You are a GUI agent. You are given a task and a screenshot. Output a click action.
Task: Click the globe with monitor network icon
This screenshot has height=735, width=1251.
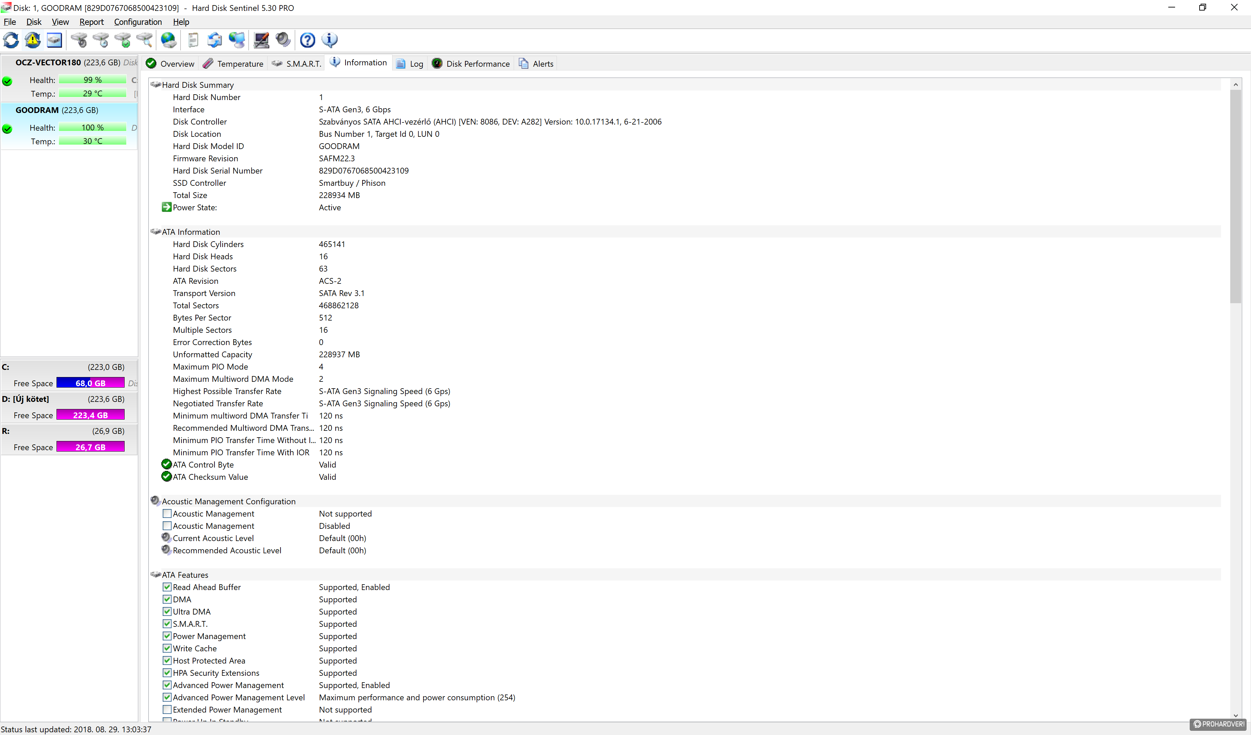pos(237,40)
